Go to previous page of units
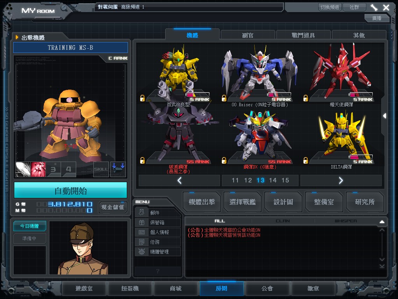This screenshot has height=299, width=398. pyautogui.click(x=179, y=181)
